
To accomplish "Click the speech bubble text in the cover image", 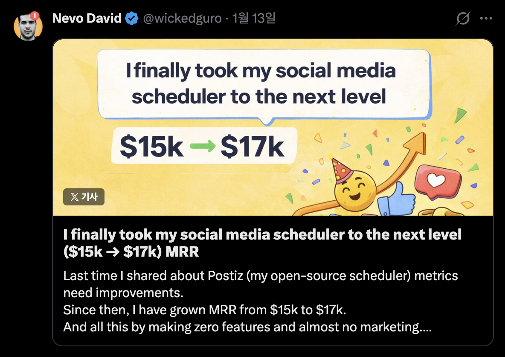I will (261, 84).
